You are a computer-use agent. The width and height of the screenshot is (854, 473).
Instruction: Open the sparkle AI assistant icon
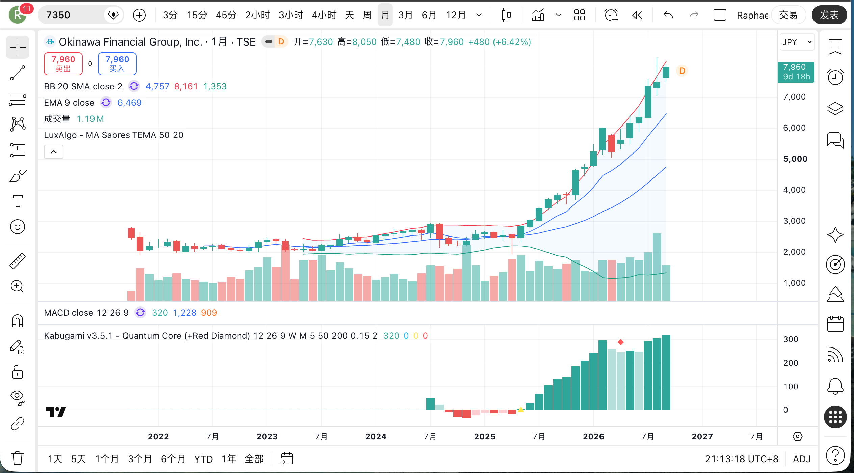pyautogui.click(x=835, y=235)
